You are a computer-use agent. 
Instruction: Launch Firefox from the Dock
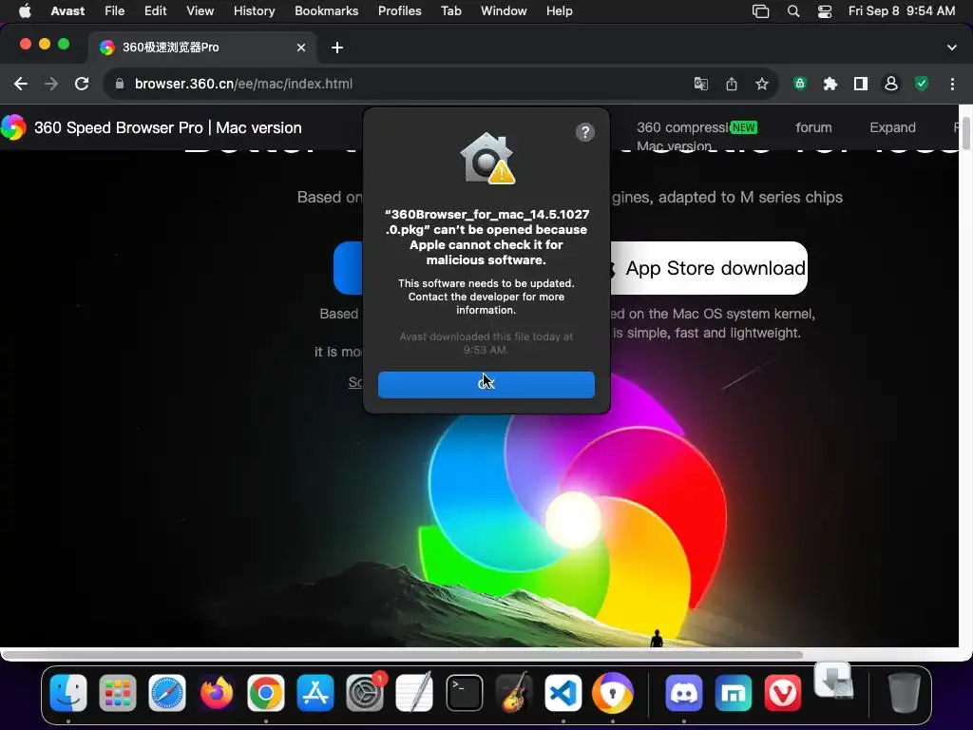click(x=217, y=693)
